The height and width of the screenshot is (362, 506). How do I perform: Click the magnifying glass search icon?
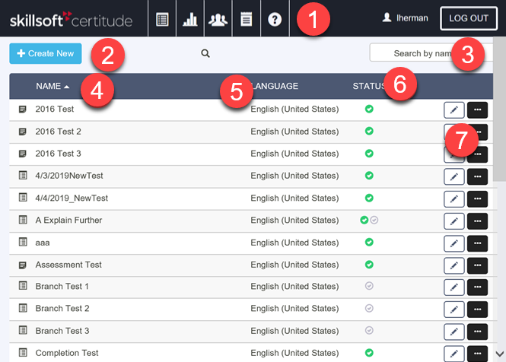pyautogui.click(x=205, y=53)
